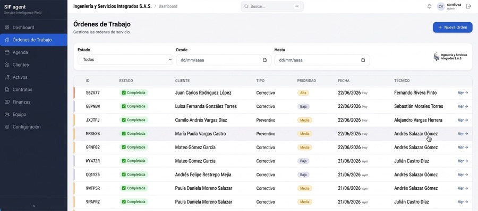Expand the Estado dropdown showing Todos

[125, 60]
